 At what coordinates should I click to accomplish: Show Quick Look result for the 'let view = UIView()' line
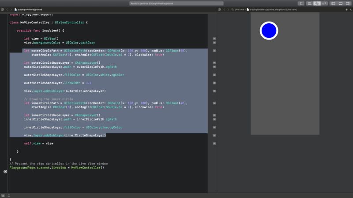tap(214, 39)
